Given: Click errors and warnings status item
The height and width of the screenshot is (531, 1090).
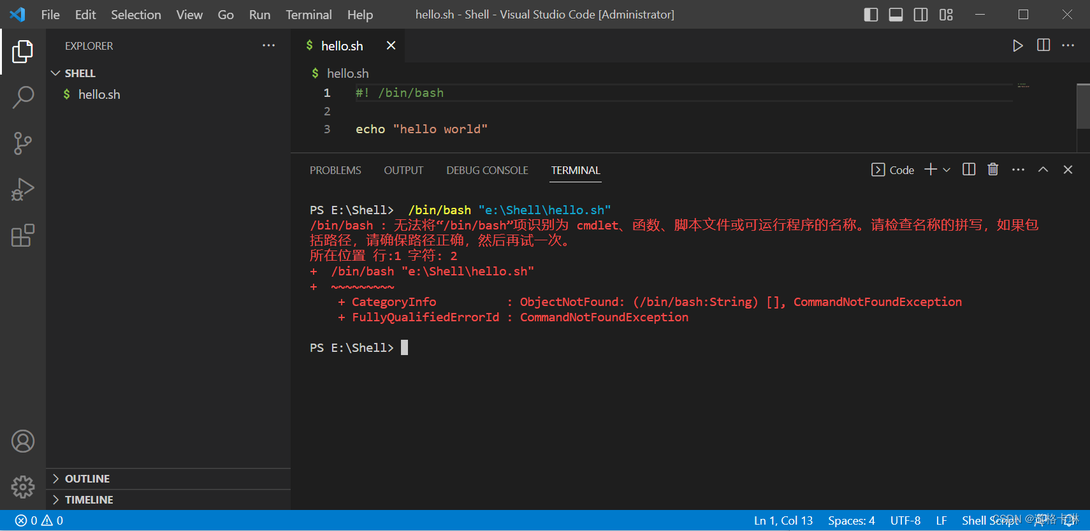Looking at the screenshot, I should [x=40, y=520].
